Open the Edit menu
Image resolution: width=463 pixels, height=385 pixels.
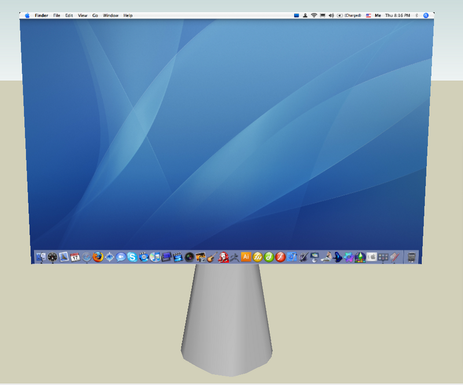[x=69, y=16]
